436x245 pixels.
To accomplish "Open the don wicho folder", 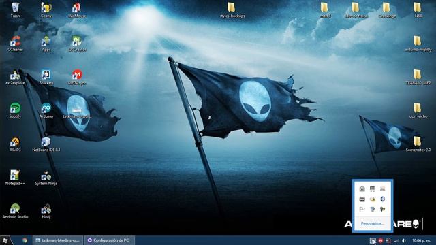I will (418, 110).
